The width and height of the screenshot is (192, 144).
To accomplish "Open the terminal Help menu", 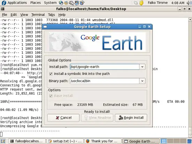I will point(62,15).
